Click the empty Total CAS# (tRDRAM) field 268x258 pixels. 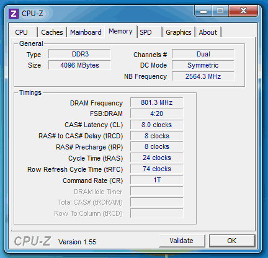pyautogui.click(x=157, y=202)
